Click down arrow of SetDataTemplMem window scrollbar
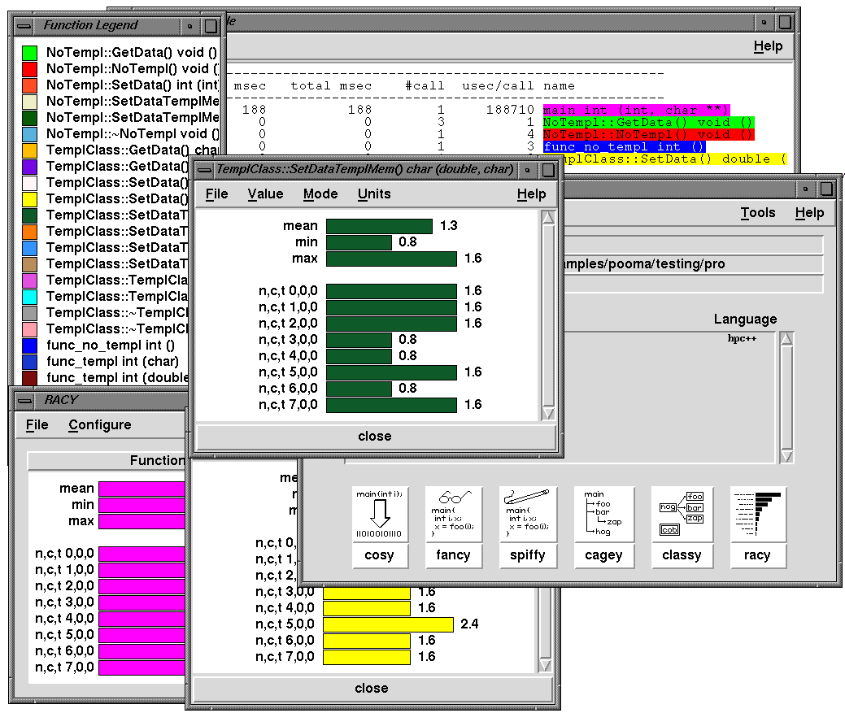This screenshot has width=845, height=713. coord(549,414)
